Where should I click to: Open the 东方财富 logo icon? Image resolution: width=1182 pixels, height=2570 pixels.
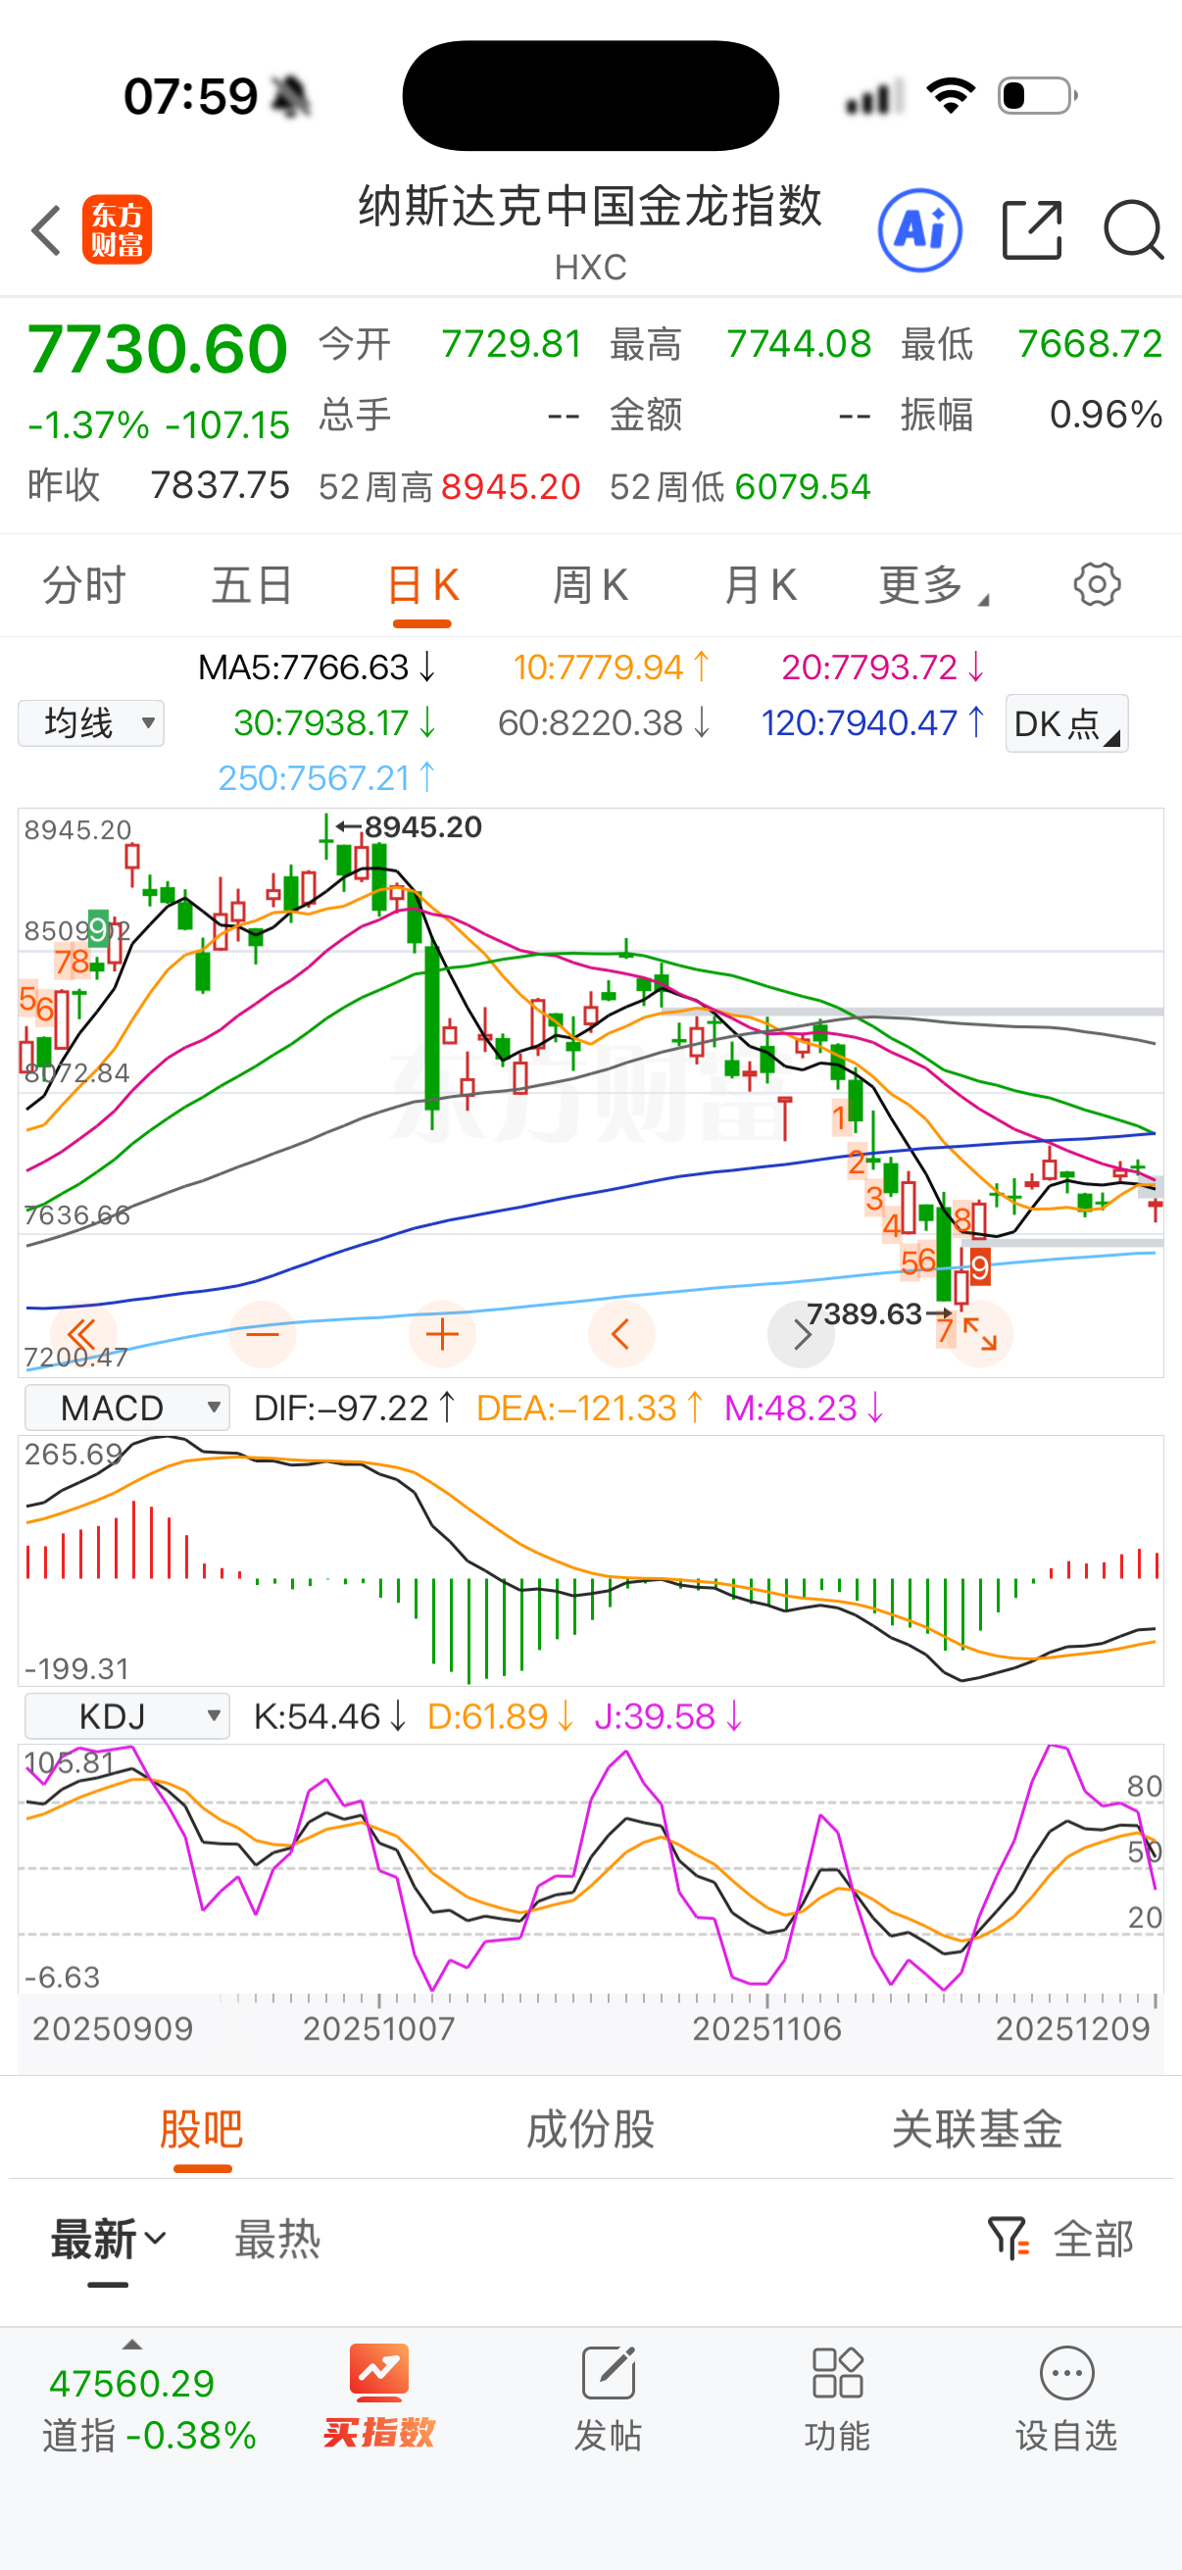[117, 229]
